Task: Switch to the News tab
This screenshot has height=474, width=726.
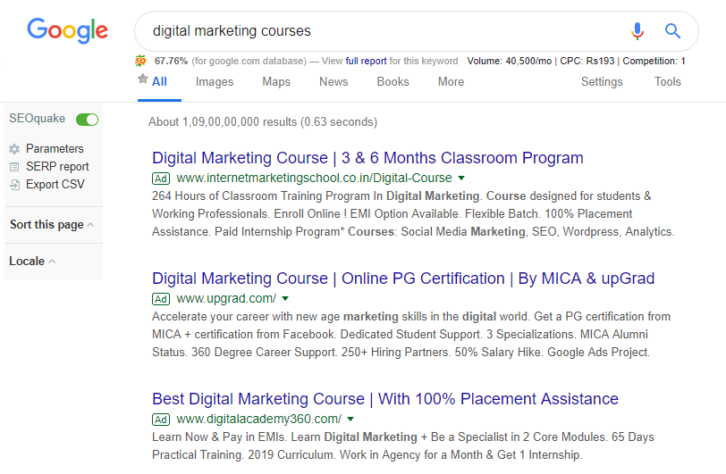Action: point(333,82)
